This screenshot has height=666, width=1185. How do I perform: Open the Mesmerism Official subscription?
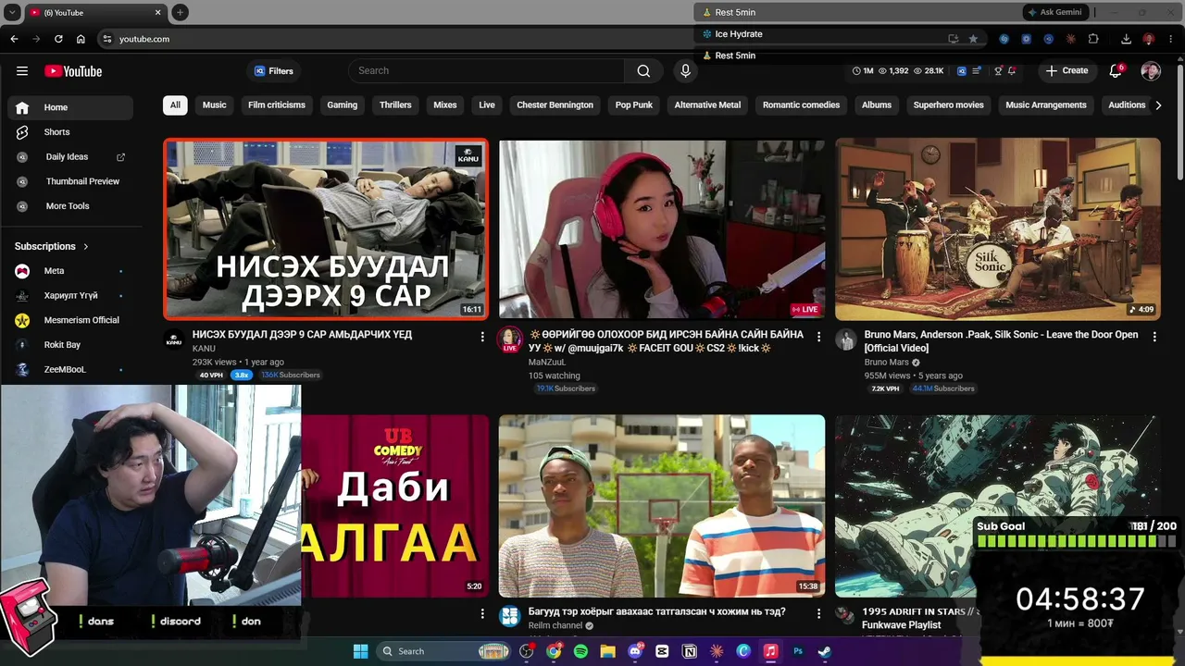pyautogui.click(x=70, y=320)
